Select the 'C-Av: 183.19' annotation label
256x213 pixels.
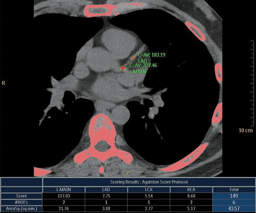152,55
